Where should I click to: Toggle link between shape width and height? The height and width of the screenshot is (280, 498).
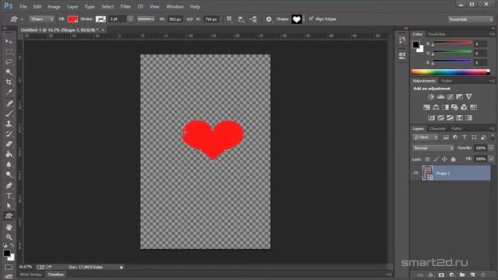[x=190, y=19]
